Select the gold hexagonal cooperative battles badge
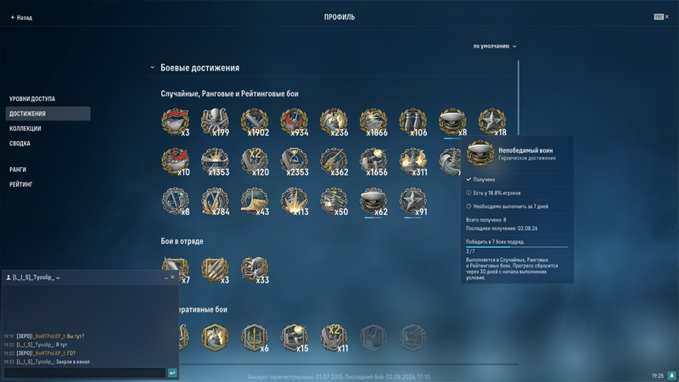The image size is (679, 382). 216,338
